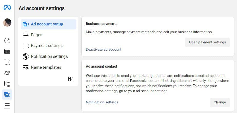This screenshot has width=237, height=113.
Task: Open the Billing coins stack icon
Action: point(7,84)
